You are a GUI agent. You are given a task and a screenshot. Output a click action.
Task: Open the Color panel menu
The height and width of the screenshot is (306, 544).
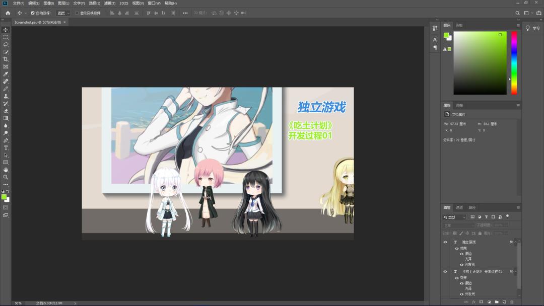[518, 25]
